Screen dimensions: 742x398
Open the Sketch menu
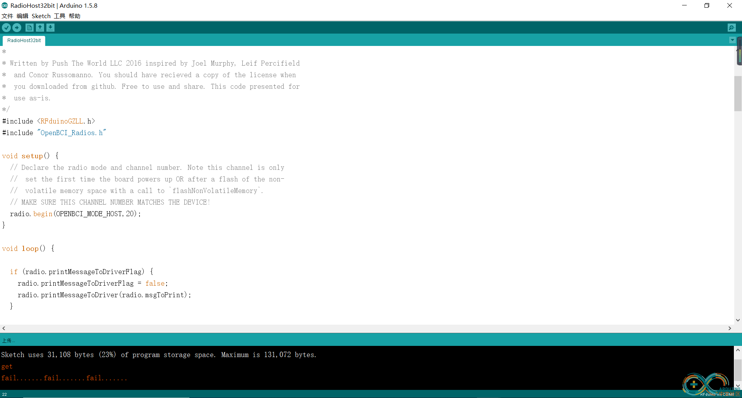pyautogui.click(x=41, y=16)
